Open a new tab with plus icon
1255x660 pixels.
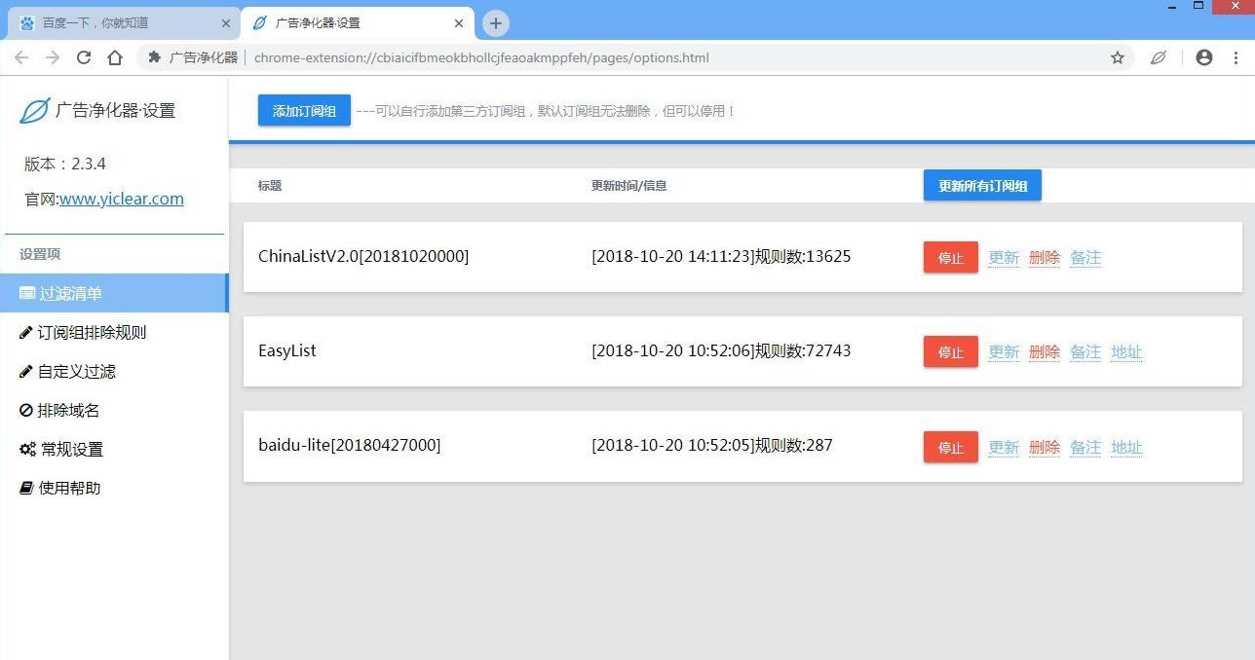click(x=496, y=23)
